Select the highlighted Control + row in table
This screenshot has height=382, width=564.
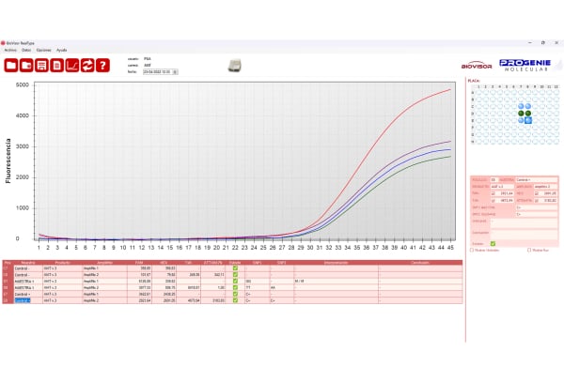21,300
